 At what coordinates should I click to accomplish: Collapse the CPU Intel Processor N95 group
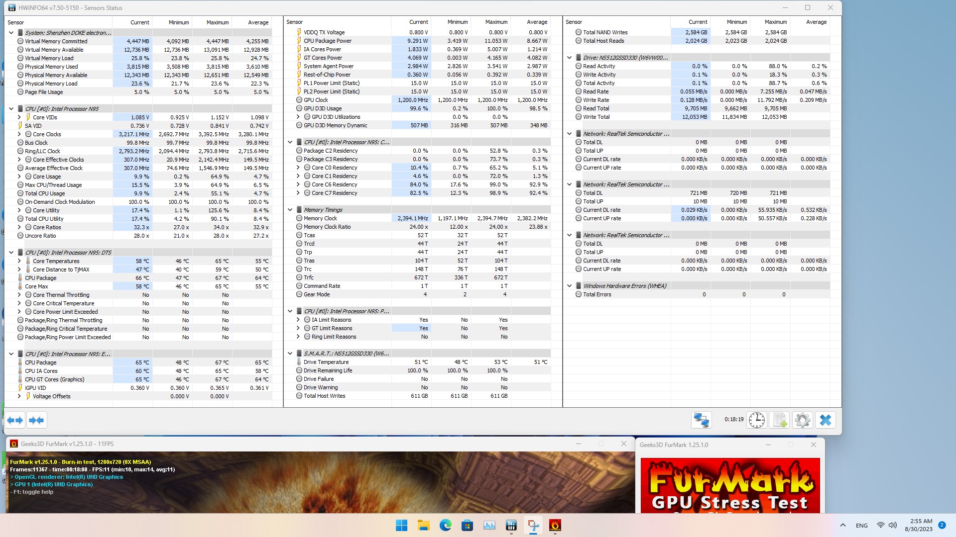11,109
